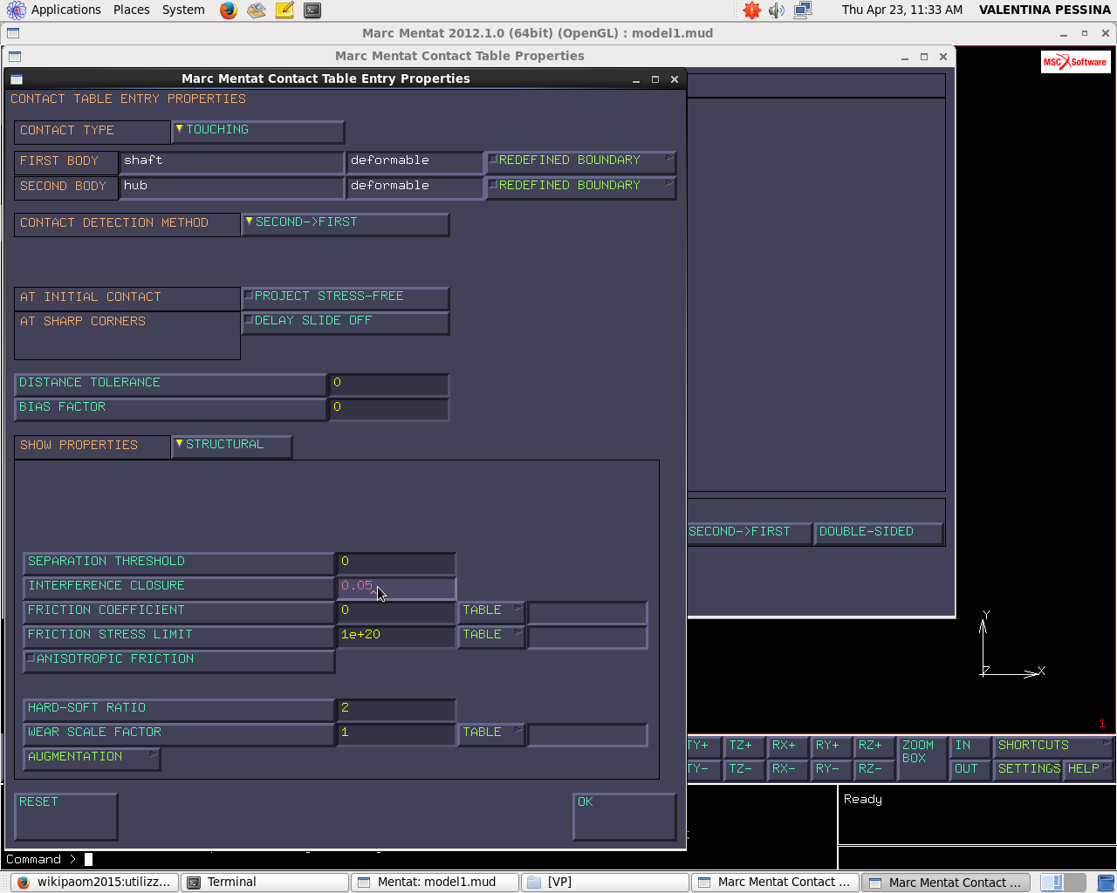Click the ZOOM BOX button
The height and width of the screenshot is (893, 1117).
pos(922,758)
